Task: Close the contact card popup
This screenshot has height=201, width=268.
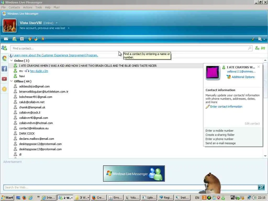Action: (x=259, y=67)
